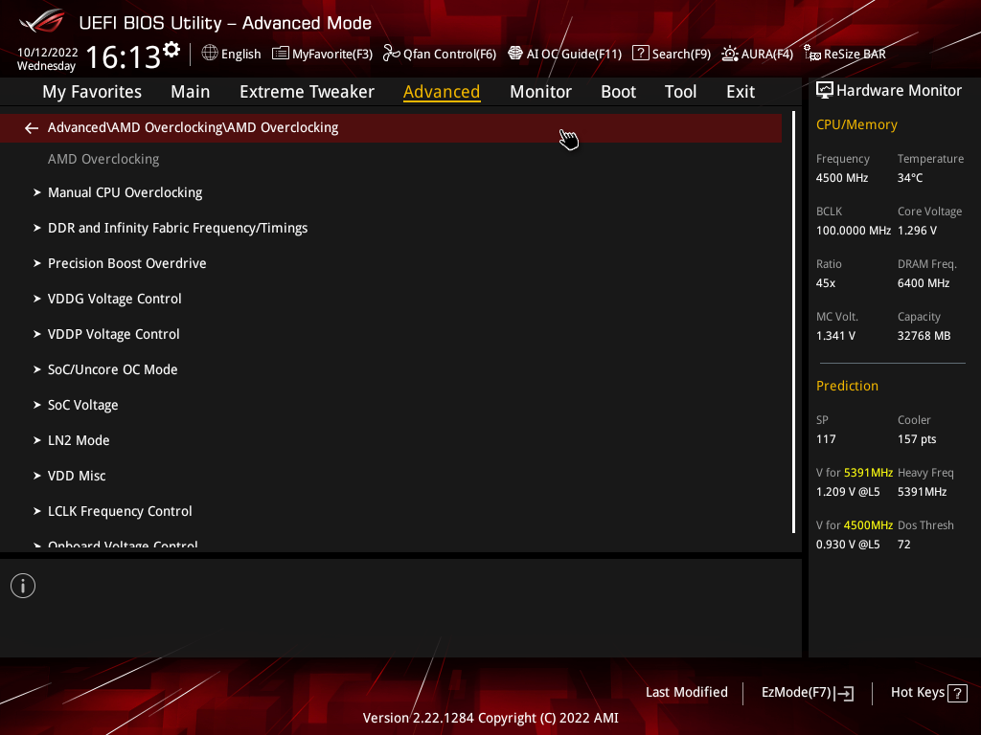Click the globe language icon
This screenshot has width=981, height=735.
pyautogui.click(x=210, y=54)
